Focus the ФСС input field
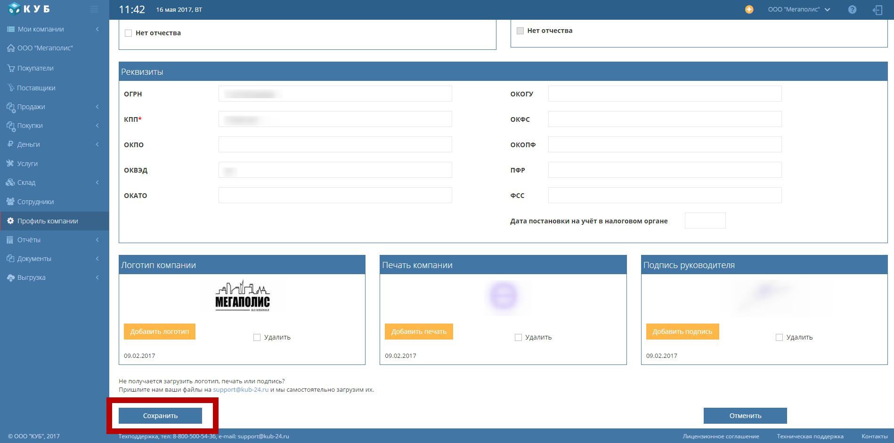This screenshot has height=443, width=894. 665,195
